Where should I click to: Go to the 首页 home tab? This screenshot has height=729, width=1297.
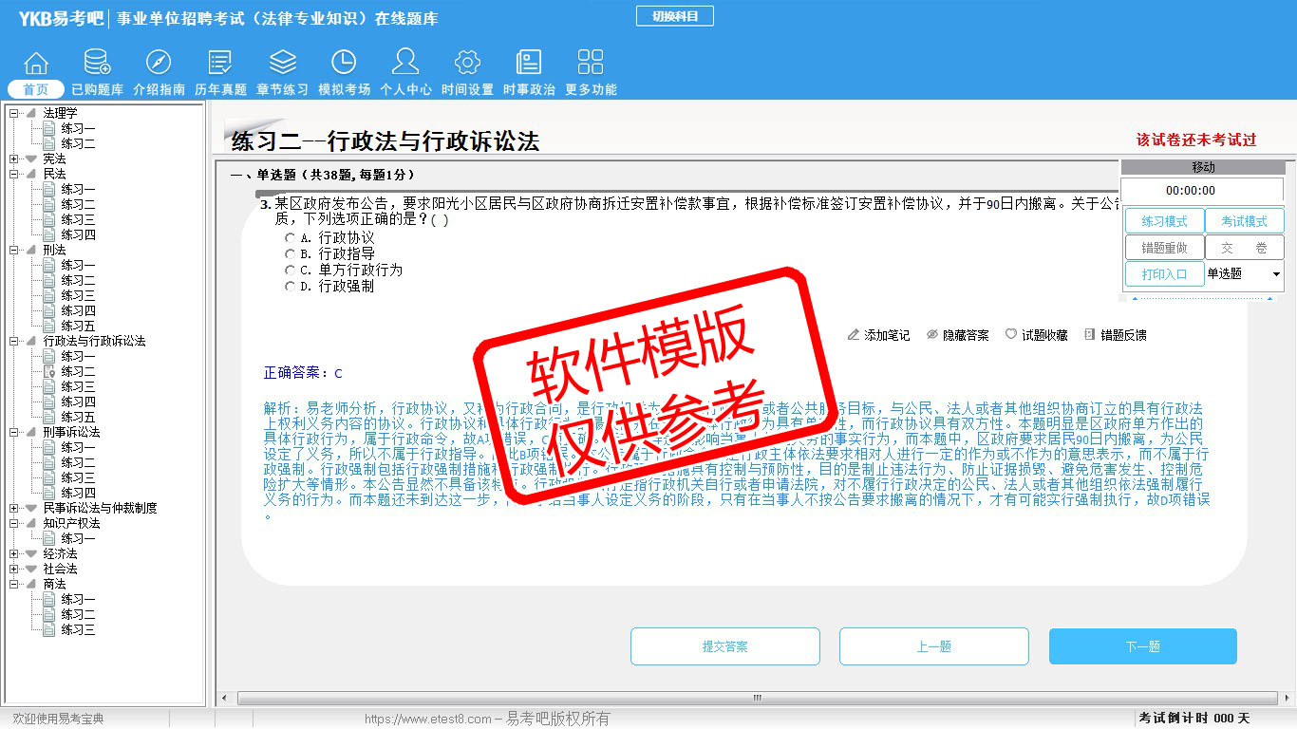pos(36,89)
